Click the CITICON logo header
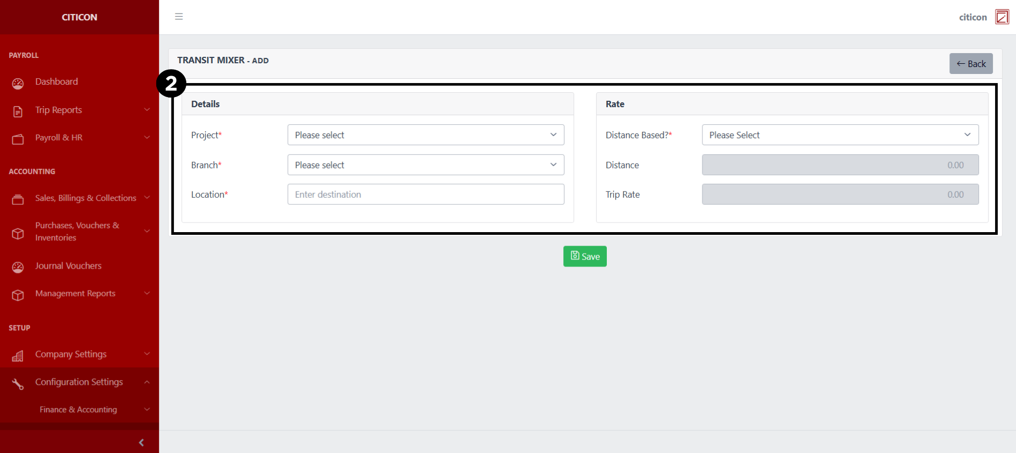Viewport: 1016px width, 453px height. pyautogui.click(x=79, y=17)
